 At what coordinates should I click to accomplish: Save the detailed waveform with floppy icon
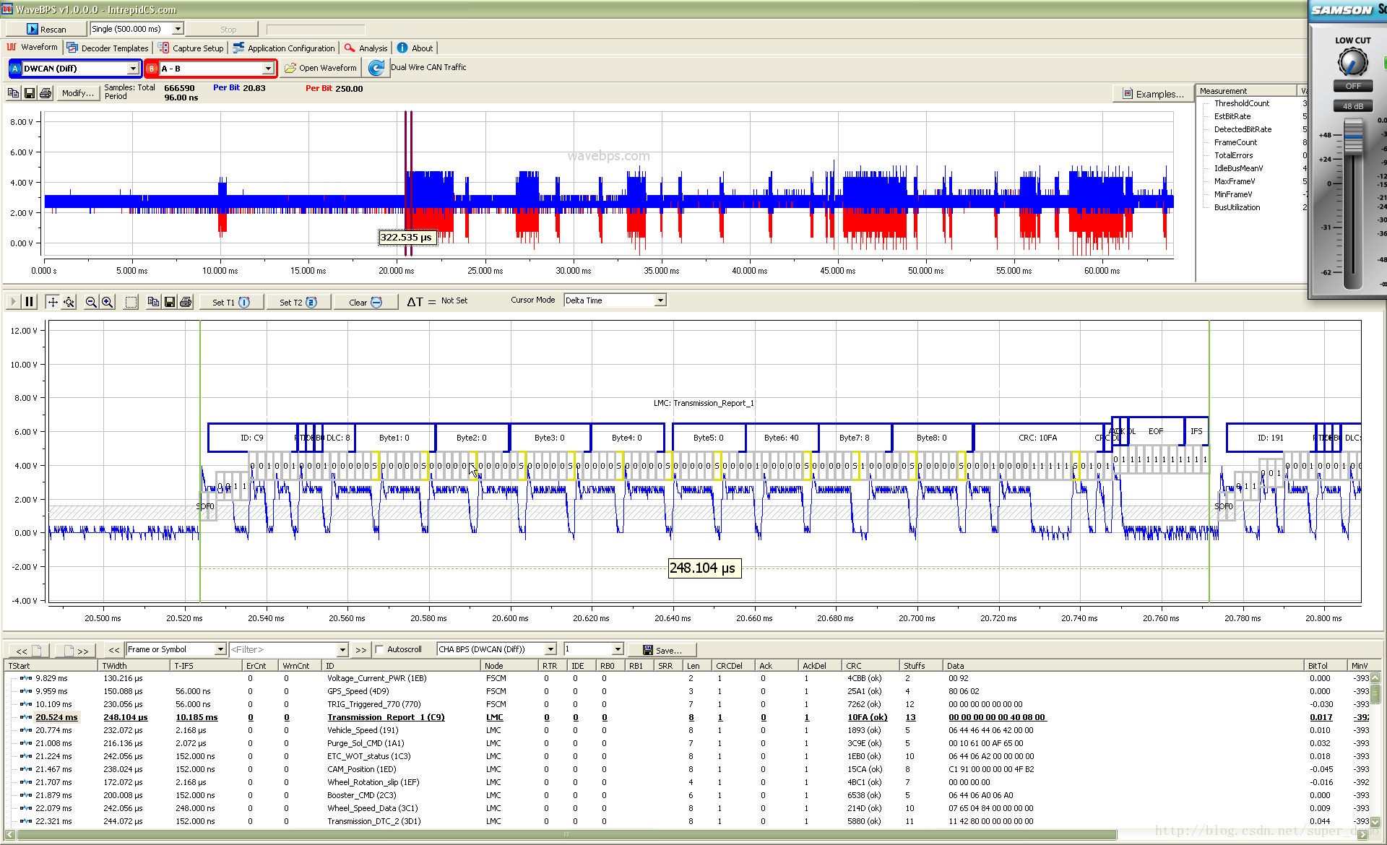pyautogui.click(x=170, y=302)
